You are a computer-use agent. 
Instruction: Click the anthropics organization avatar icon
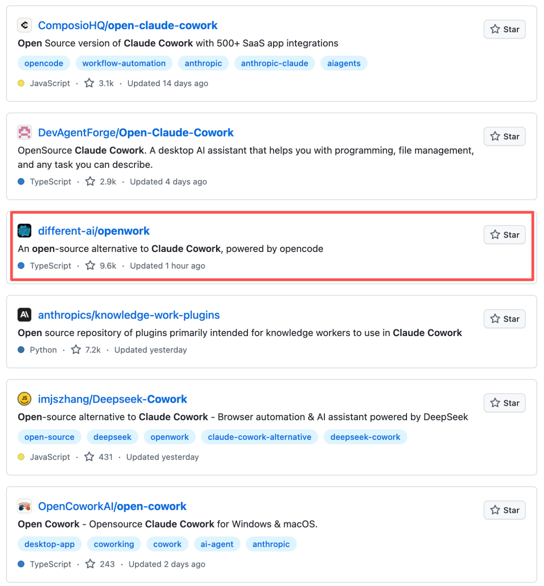(24, 315)
